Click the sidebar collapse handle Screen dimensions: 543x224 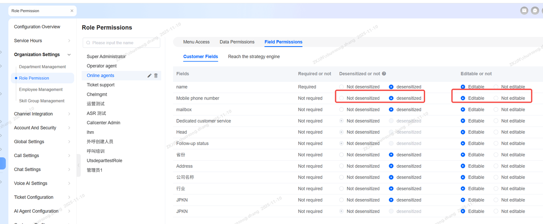coord(78,165)
